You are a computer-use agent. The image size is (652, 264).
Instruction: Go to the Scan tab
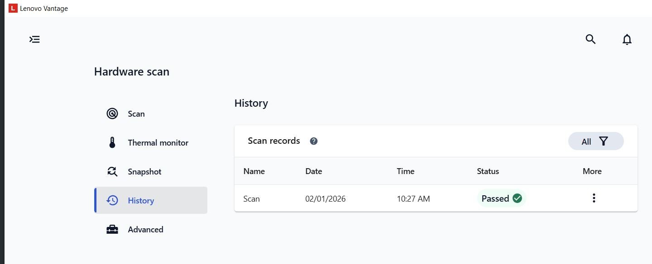(x=151, y=113)
